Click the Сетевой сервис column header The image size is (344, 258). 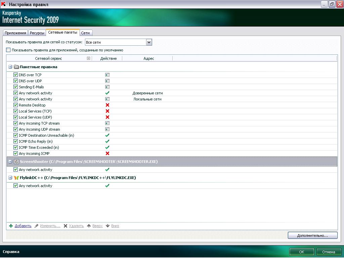[x=48, y=58]
